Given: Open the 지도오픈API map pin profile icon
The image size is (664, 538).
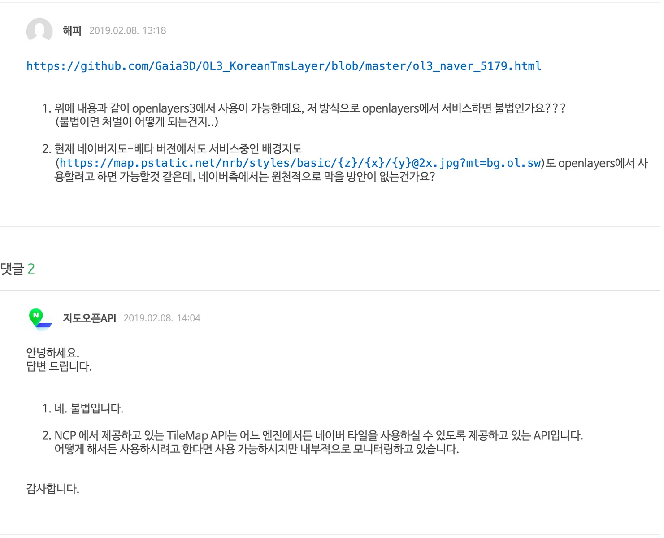Looking at the screenshot, I should 40,319.
